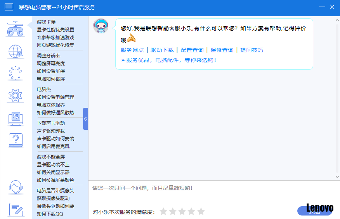Screen dimensions: 340x219
Task: Select 调整屏幕亮度 quick question
Action: click(51, 64)
